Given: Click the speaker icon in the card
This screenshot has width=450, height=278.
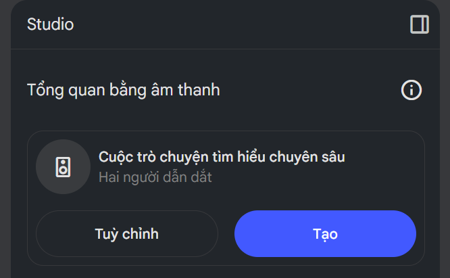Looking at the screenshot, I should coord(63,167).
